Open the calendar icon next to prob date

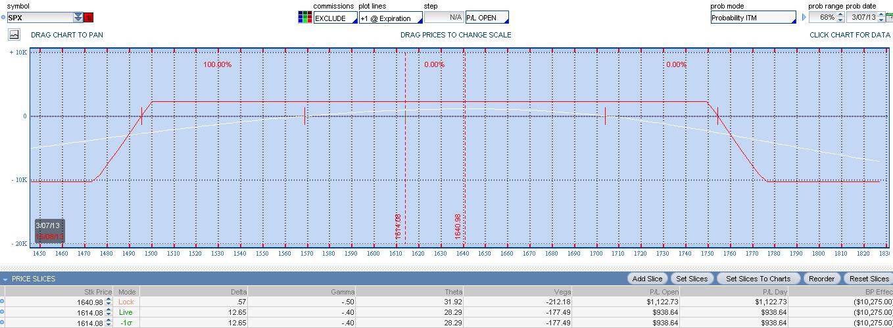(890, 18)
